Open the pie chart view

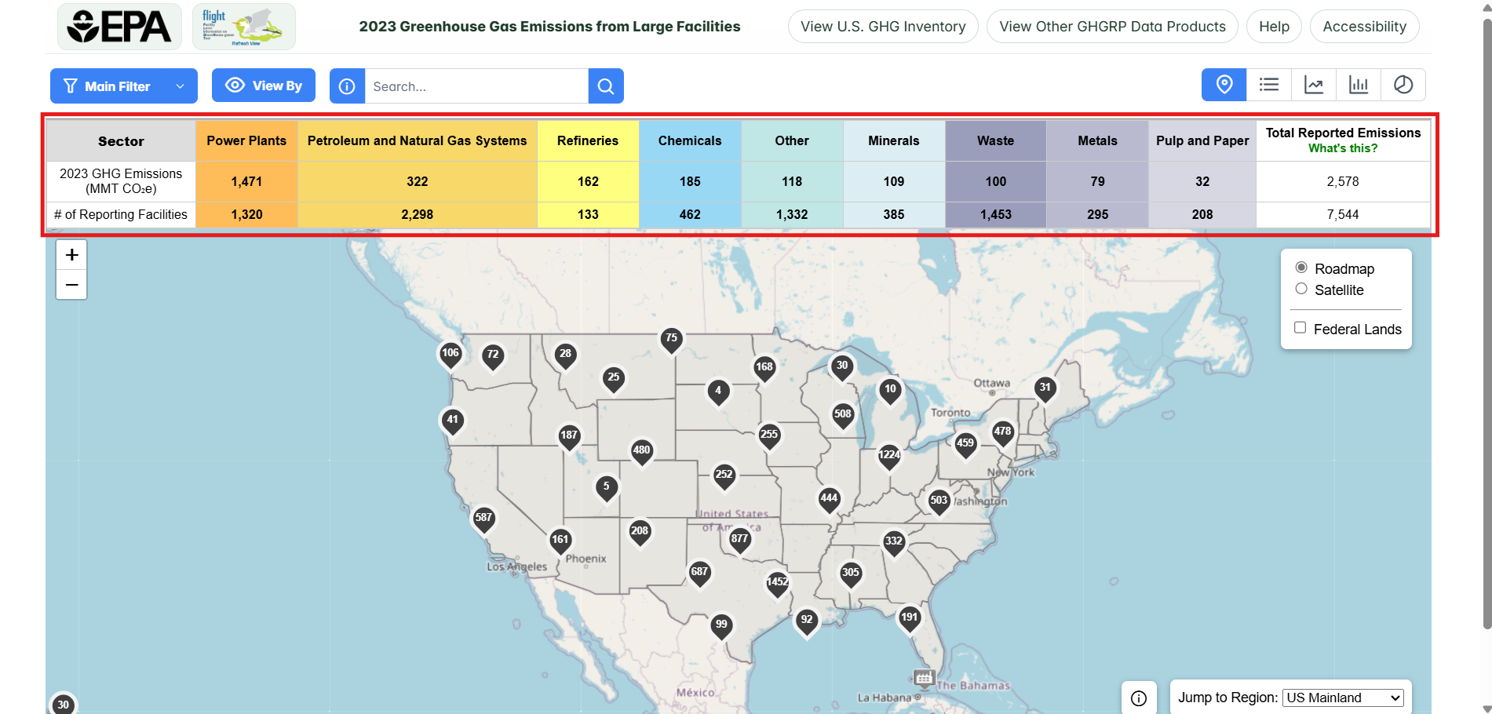[1404, 84]
